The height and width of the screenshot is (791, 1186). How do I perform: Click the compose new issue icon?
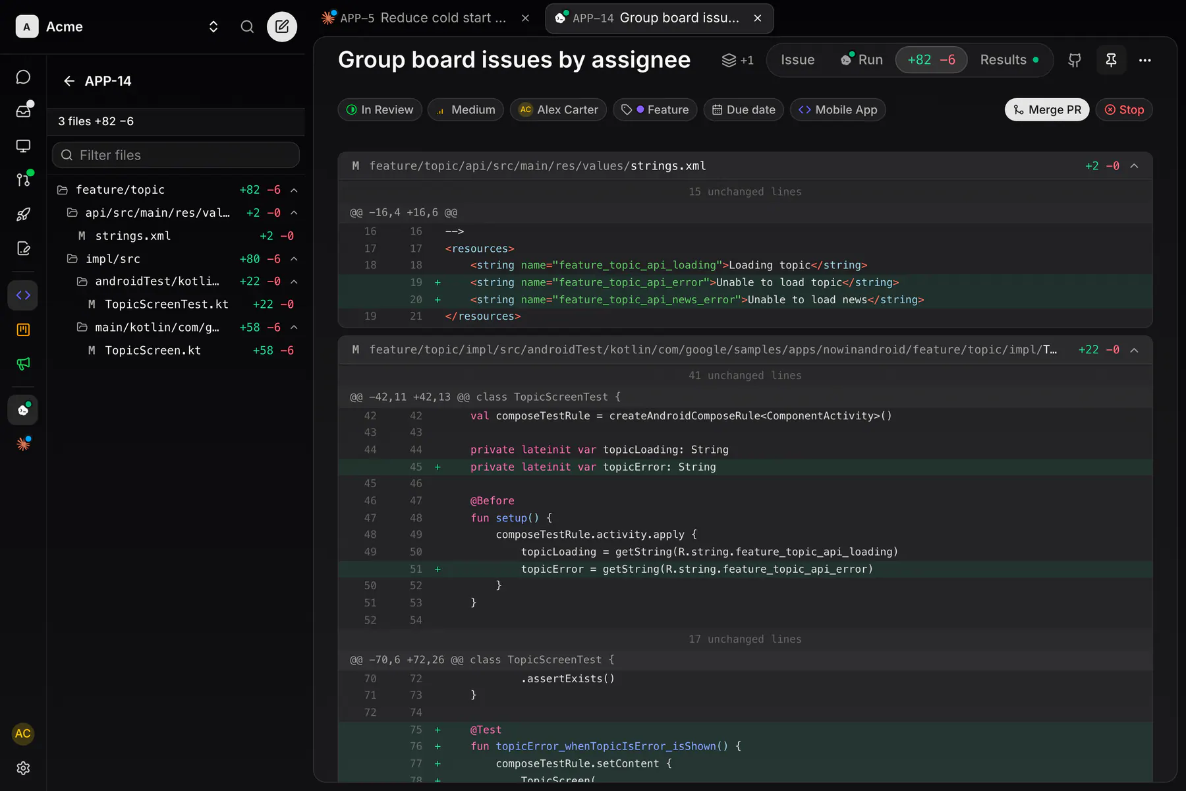(x=282, y=26)
